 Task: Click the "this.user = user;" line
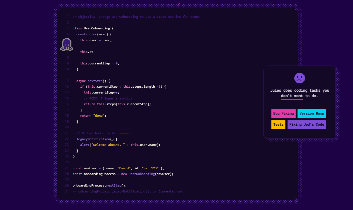[x=96, y=40]
